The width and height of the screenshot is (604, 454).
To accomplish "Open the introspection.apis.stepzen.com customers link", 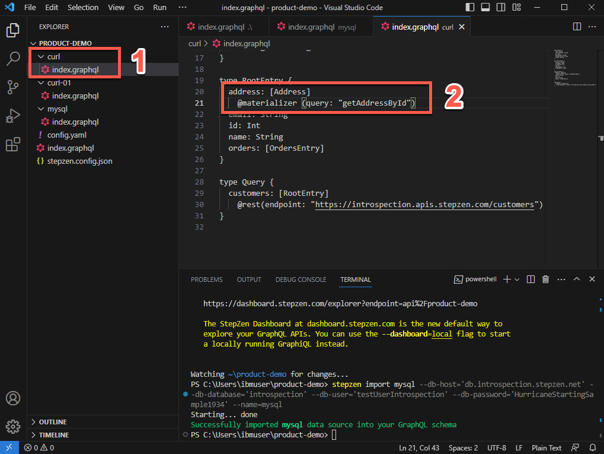I will coord(424,205).
